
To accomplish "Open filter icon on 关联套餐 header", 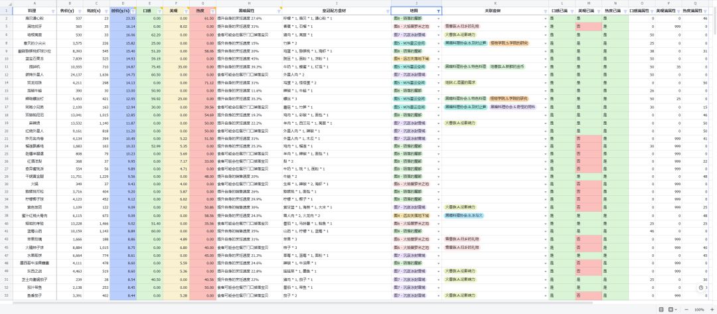I will pyautogui.click(x=545, y=11).
